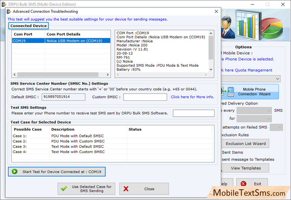
Task: Click device details horizontal scroll left arrow
Action: click(x=118, y=74)
